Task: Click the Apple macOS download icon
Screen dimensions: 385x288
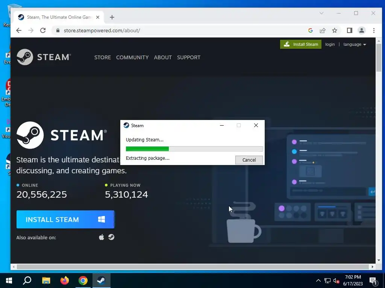Action: point(102,237)
